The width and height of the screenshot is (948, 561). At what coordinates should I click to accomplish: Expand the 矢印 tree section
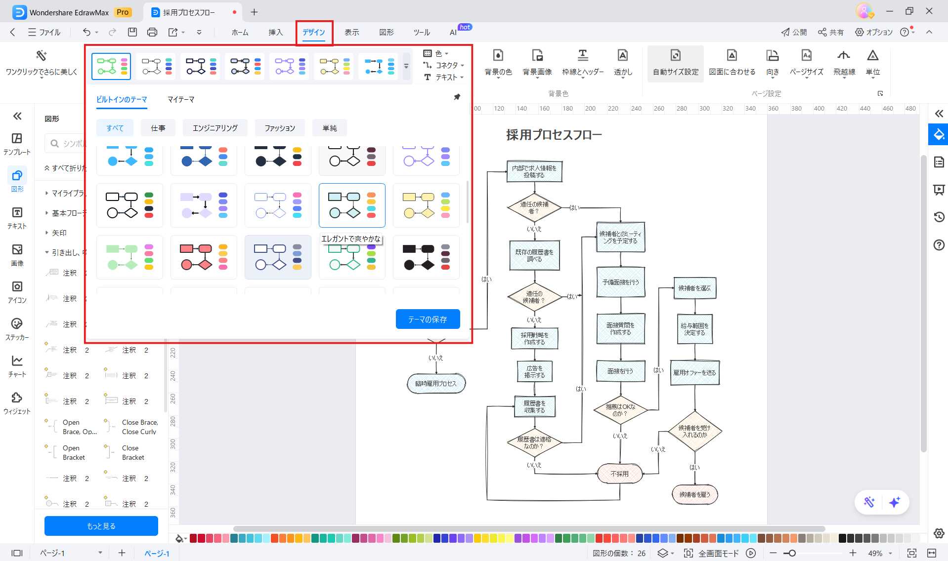click(x=46, y=233)
